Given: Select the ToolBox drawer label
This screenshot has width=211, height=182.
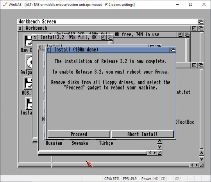Looking at the screenshot, I should pos(185,122).
